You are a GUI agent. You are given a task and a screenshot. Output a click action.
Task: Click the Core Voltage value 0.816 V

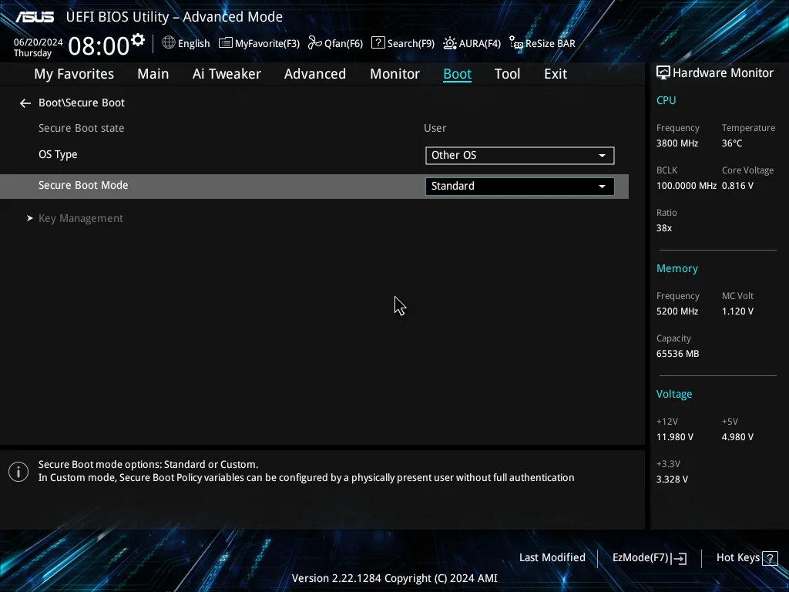tap(737, 186)
